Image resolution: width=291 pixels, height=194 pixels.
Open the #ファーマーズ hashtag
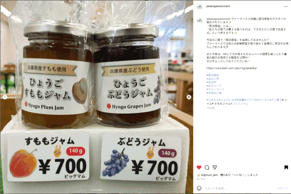215,89
